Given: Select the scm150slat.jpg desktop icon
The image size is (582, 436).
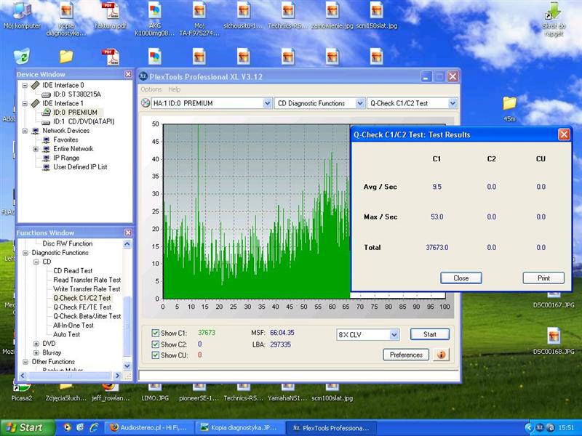Looking at the screenshot, I should 376,15.
